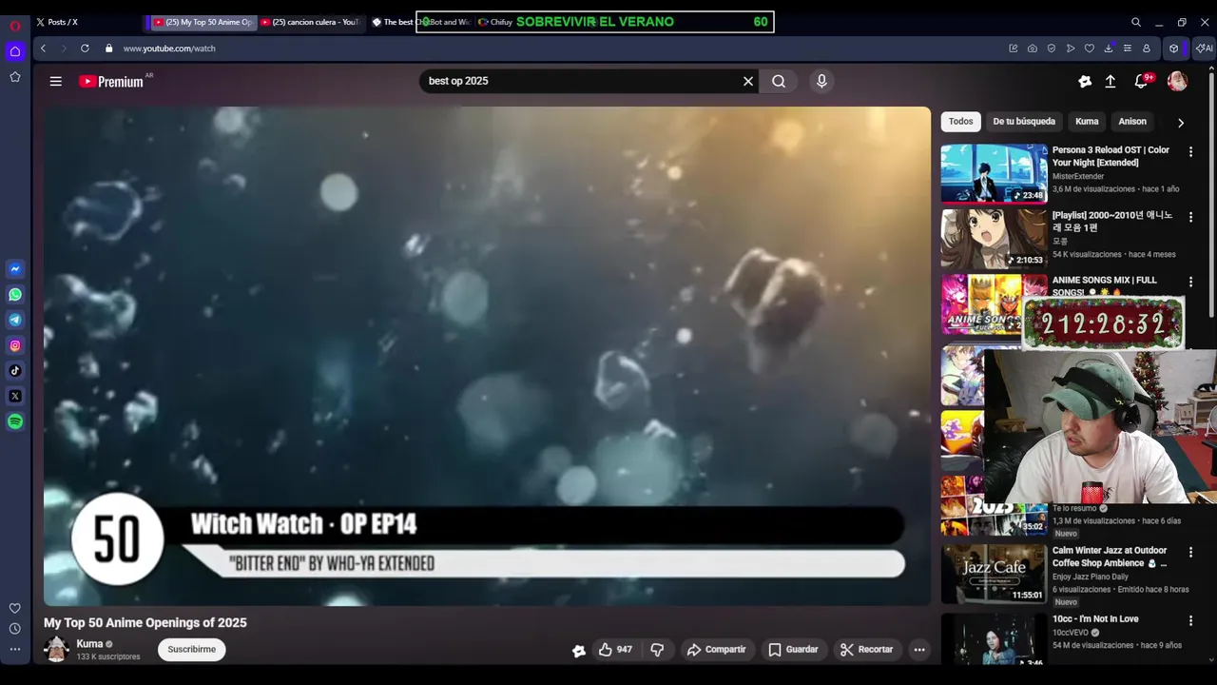
Task: Open more actions three-dot button
Action: point(919,650)
